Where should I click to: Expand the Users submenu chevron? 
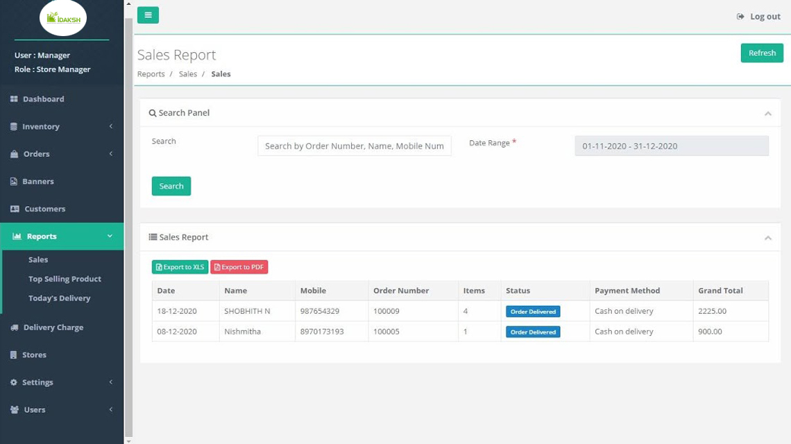pyautogui.click(x=111, y=409)
